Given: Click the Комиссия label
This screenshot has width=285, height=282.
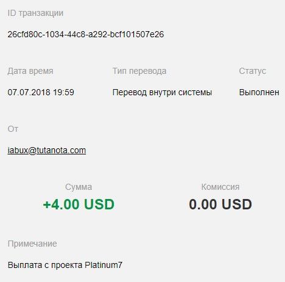Looking at the screenshot, I should pos(220,187).
